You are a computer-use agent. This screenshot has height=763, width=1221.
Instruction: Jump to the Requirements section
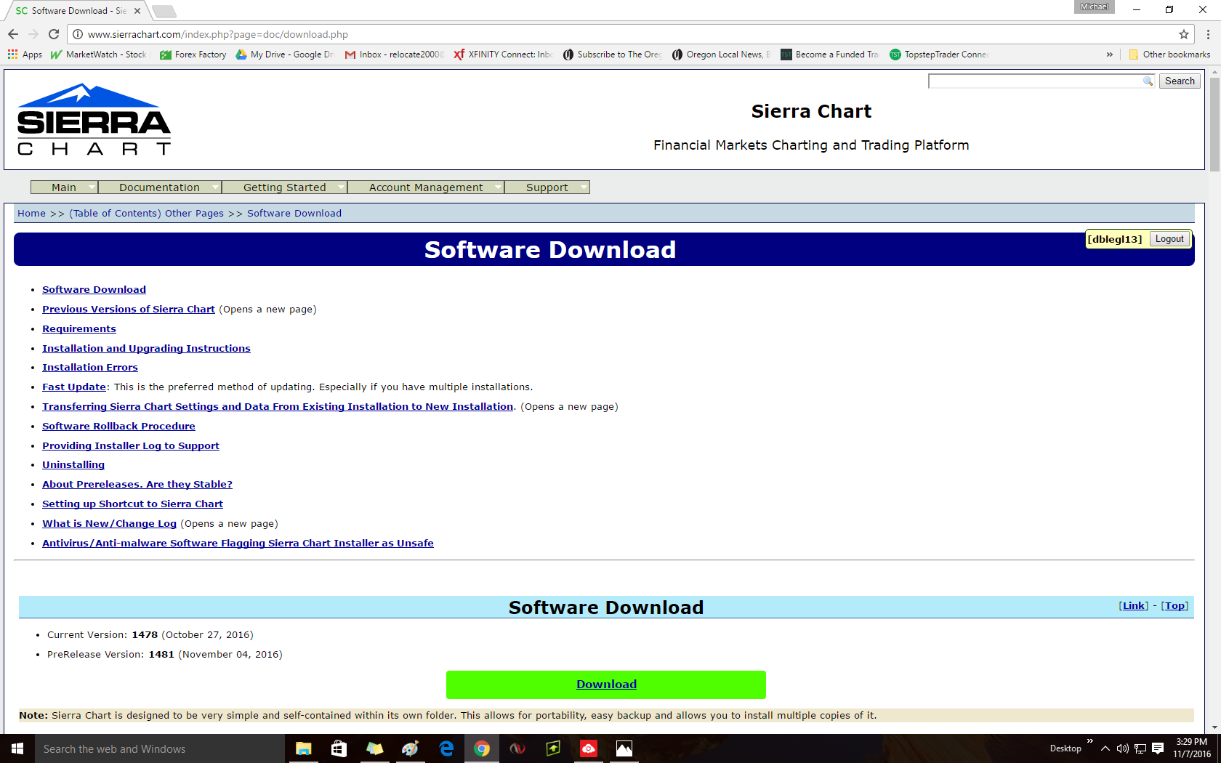79,329
